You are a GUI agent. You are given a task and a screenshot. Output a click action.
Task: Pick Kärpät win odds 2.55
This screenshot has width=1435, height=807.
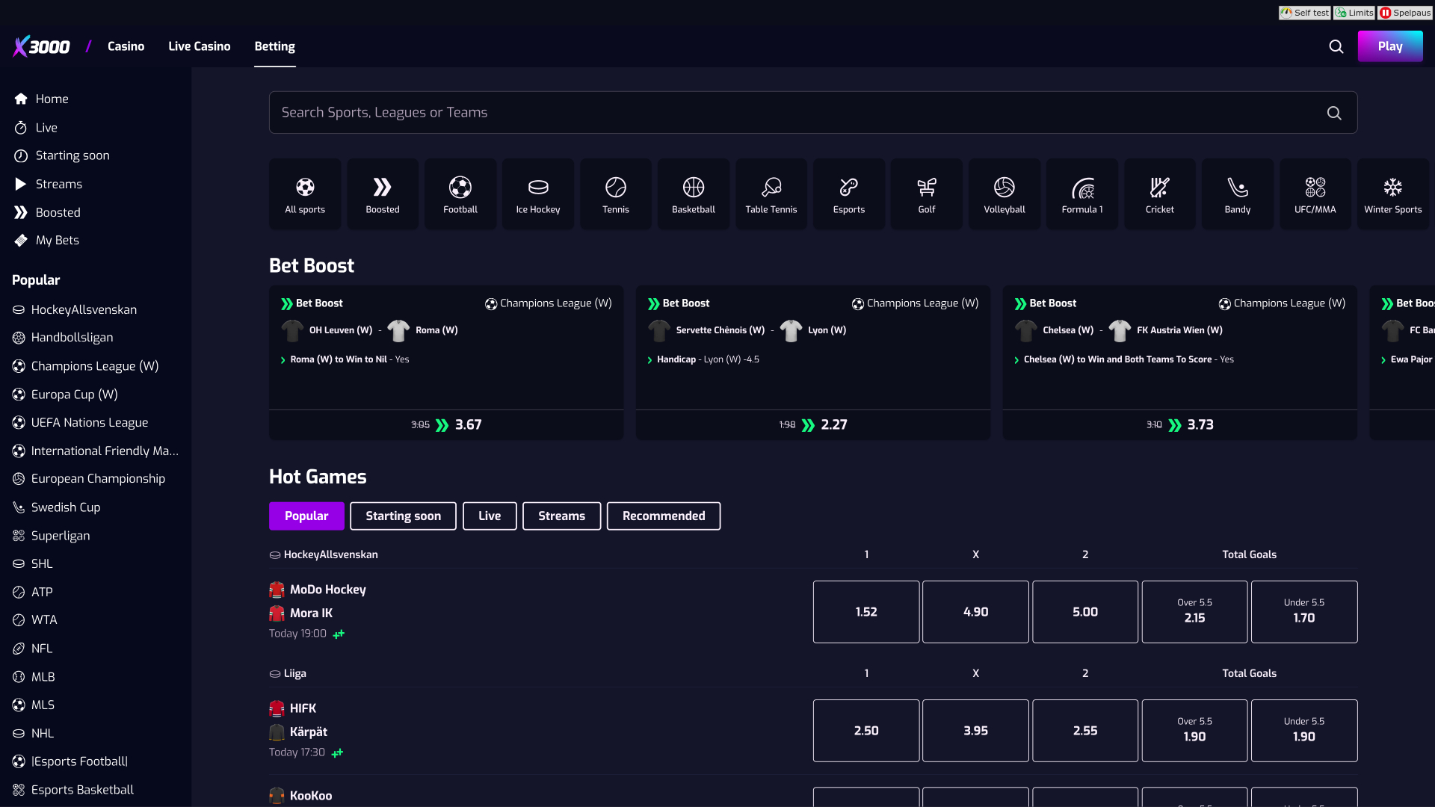tap(1085, 731)
